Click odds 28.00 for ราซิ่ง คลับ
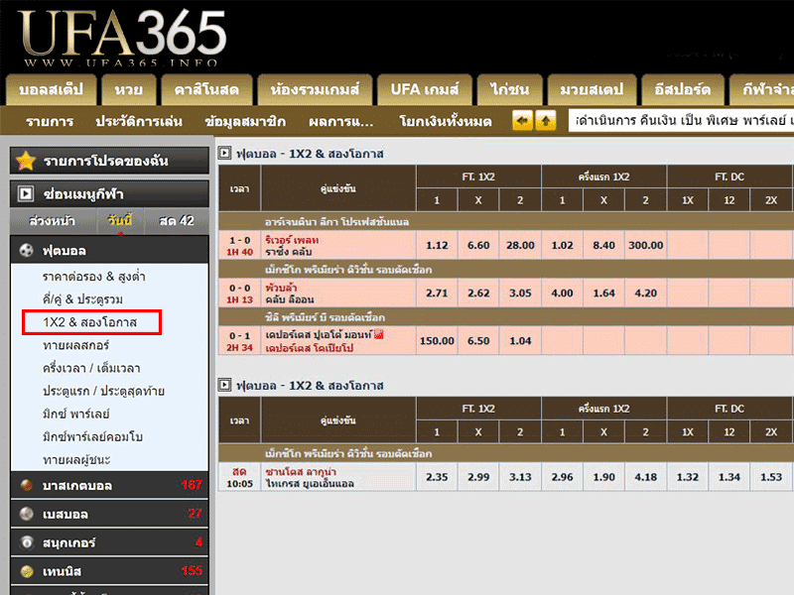The height and width of the screenshot is (595, 794). point(520,245)
